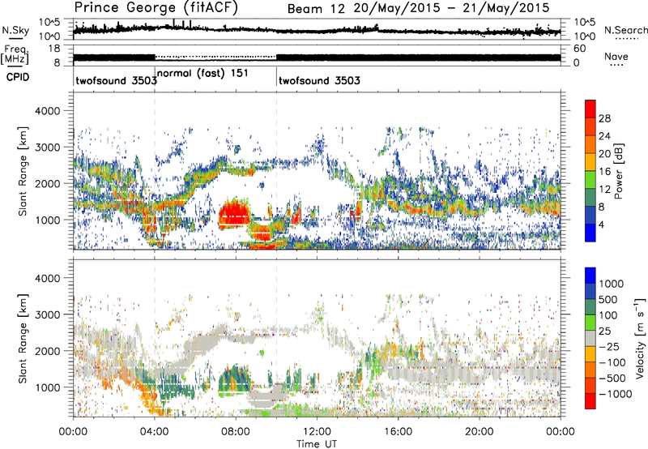Click the 'twofsound 3503' label starting near 10:00

(319, 80)
